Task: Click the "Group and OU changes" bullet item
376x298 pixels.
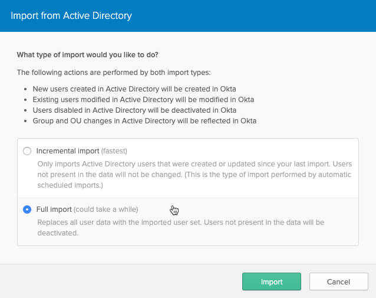Action: click(x=144, y=121)
